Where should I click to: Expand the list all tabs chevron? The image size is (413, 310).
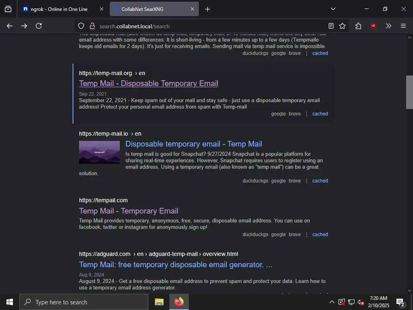pos(333,9)
